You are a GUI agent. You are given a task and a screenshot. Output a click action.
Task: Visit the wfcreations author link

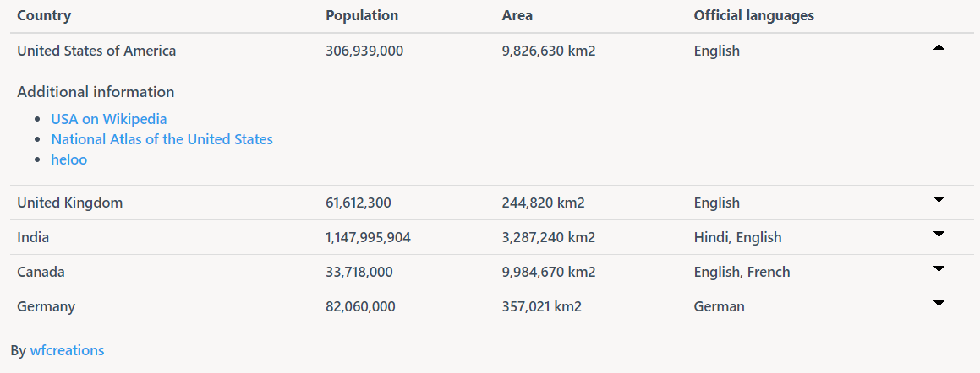(67, 350)
